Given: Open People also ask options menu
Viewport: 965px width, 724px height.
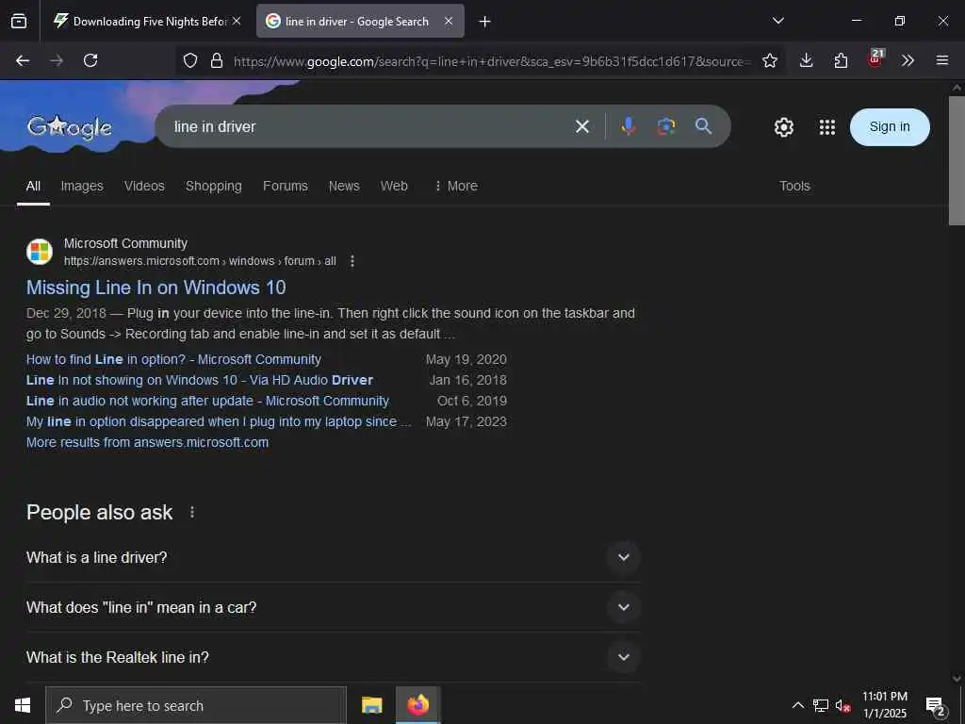Looking at the screenshot, I should coord(192,512).
